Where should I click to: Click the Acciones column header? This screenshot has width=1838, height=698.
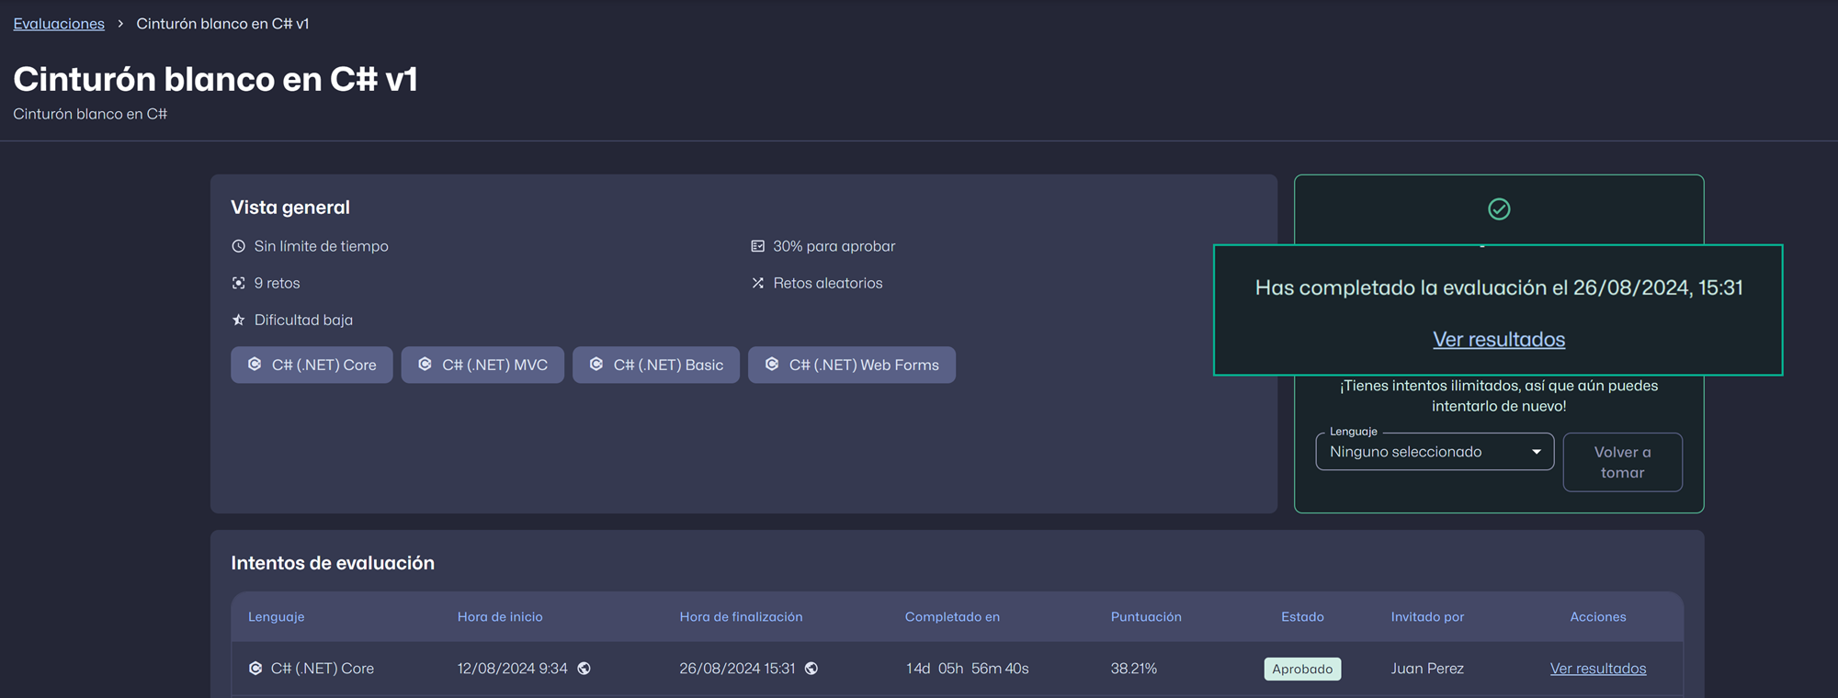point(1598,617)
